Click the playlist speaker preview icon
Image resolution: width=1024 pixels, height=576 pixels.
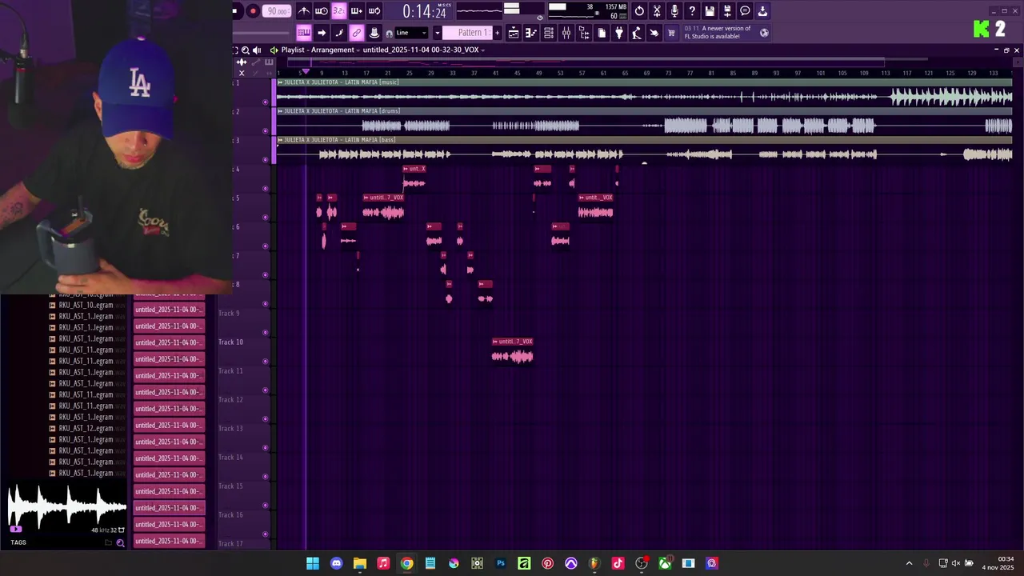coord(257,50)
